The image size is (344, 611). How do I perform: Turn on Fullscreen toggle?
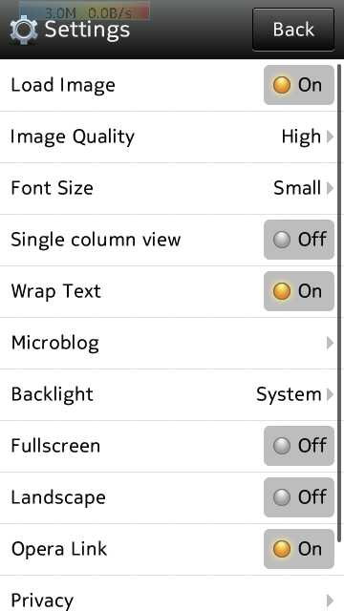click(299, 446)
